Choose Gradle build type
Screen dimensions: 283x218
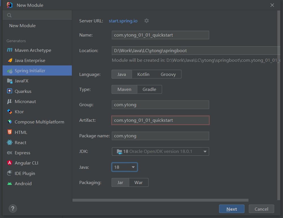149,89
